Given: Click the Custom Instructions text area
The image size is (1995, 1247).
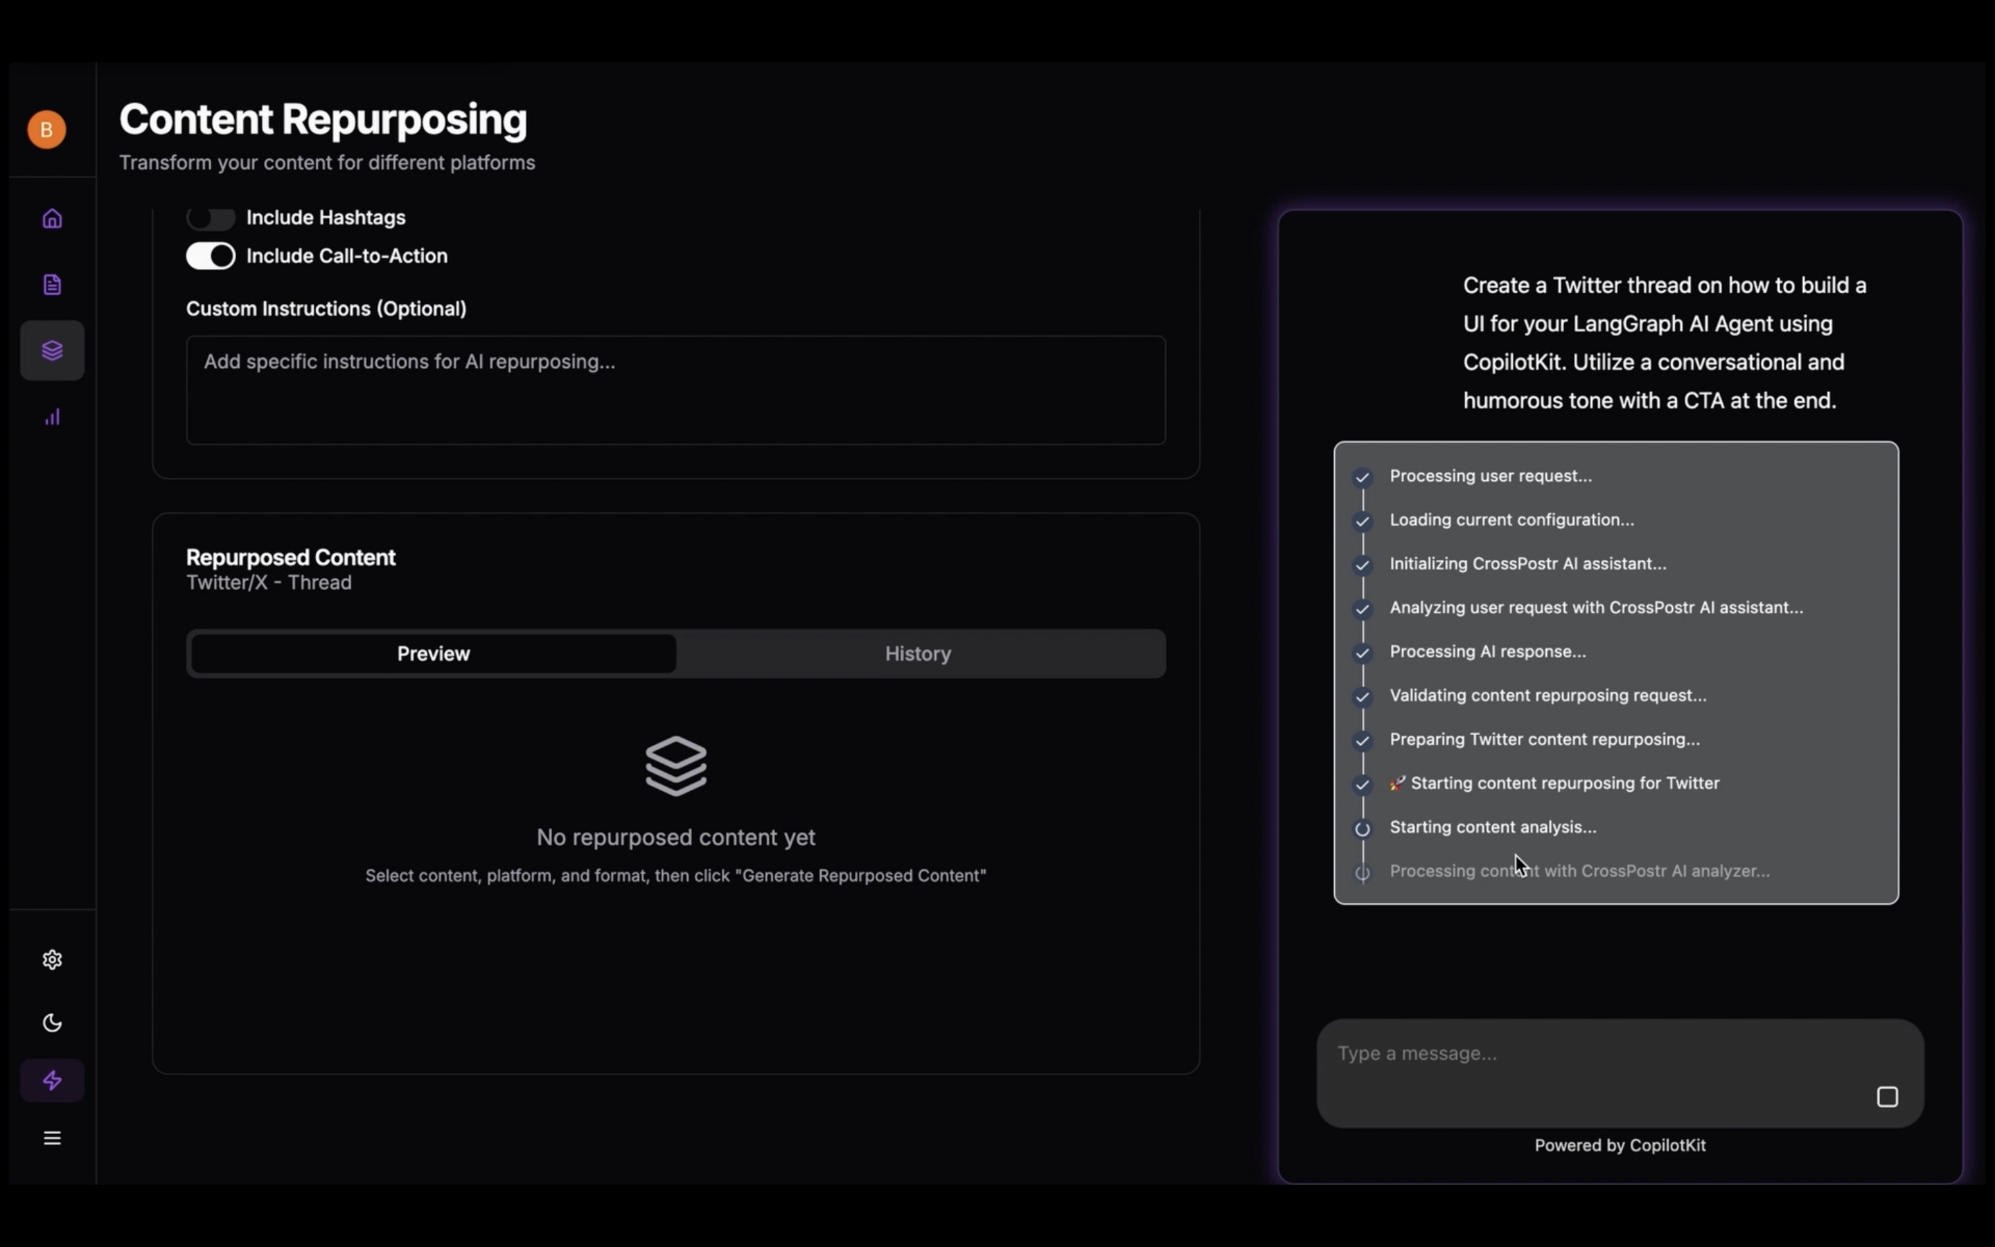Looking at the screenshot, I should click(x=675, y=389).
